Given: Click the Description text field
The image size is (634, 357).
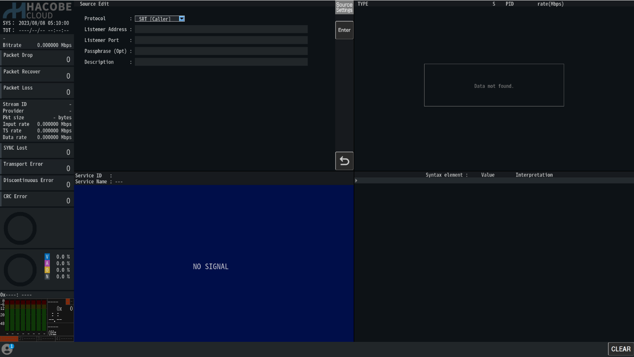Looking at the screenshot, I should [x=221, y=62].
